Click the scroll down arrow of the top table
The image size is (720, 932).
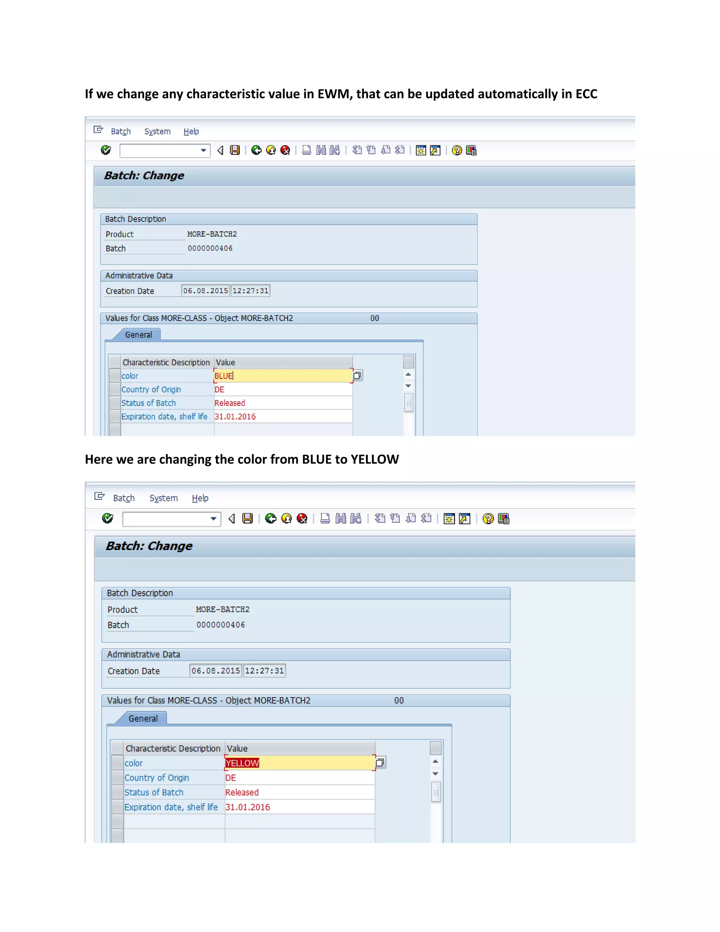coord(408,386)
